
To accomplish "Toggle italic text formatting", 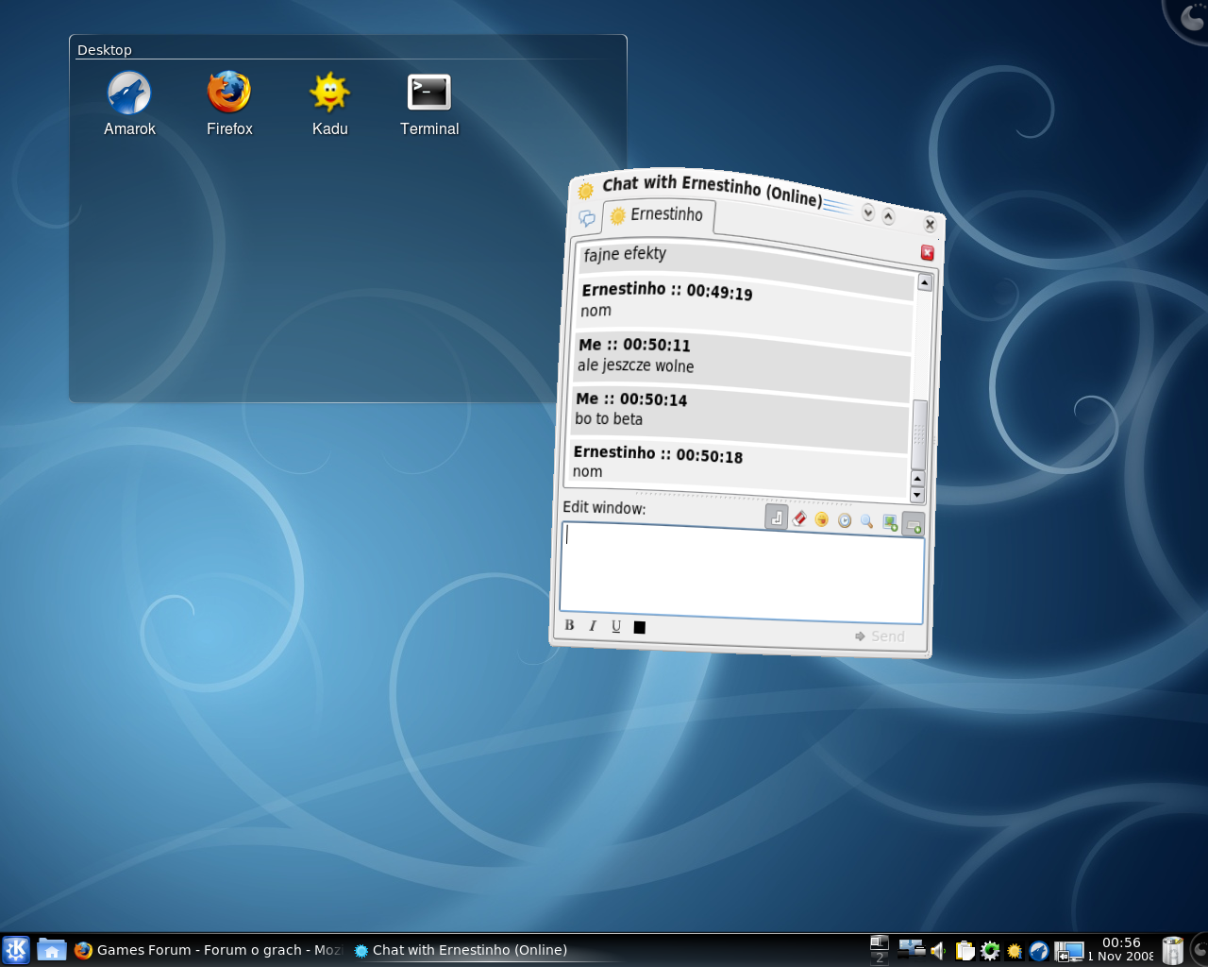I will pyautogui.click(x=593, y=626).
